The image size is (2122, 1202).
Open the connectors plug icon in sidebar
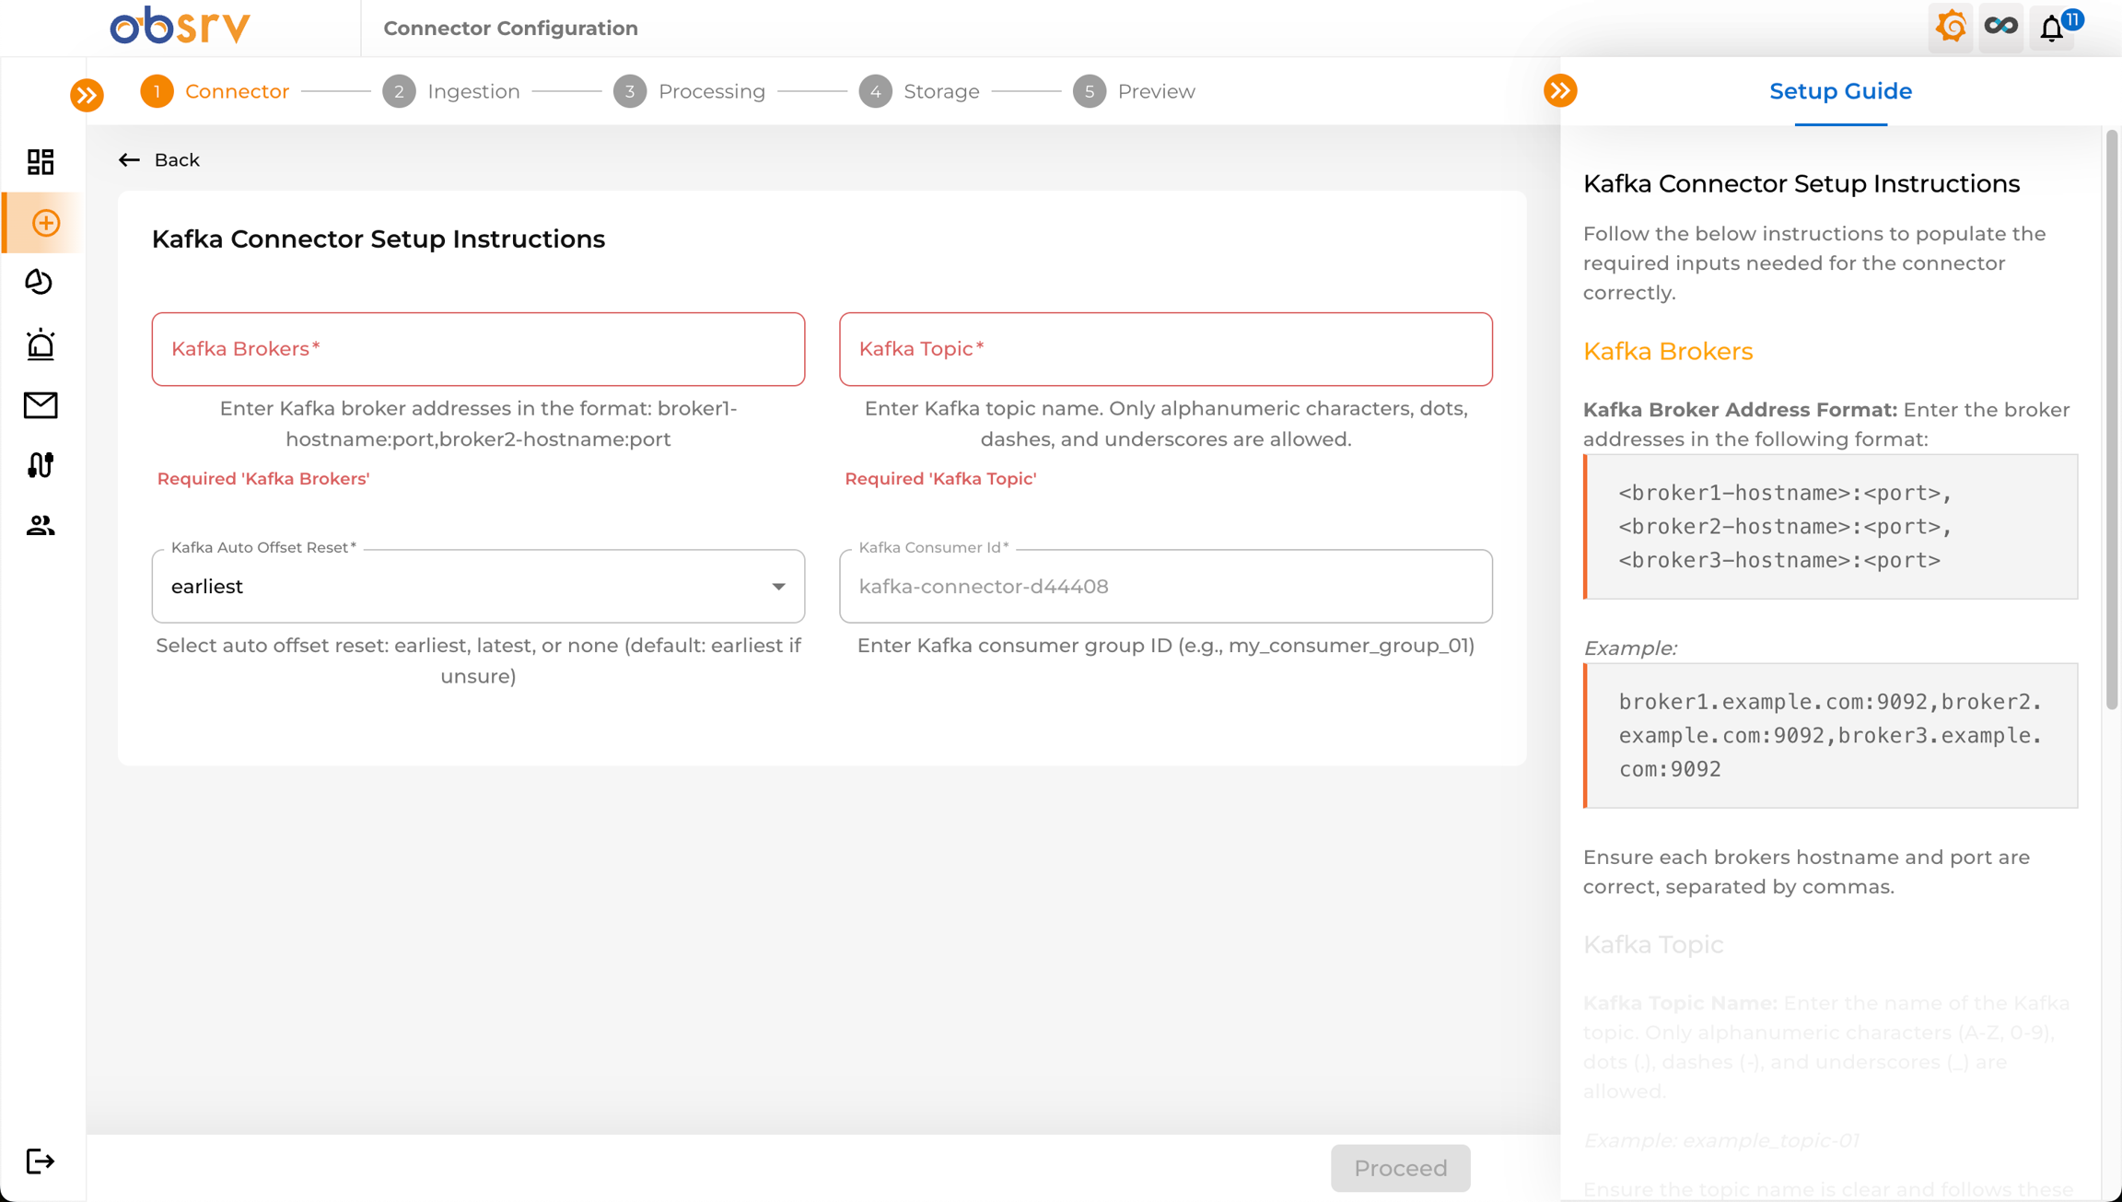41,465
